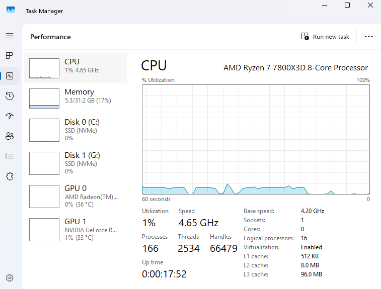
Task: Open Task Manager settings gear
Action: pos(9,278)
